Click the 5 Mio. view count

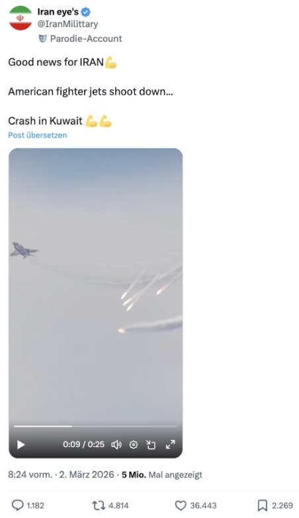pos(134,475)
